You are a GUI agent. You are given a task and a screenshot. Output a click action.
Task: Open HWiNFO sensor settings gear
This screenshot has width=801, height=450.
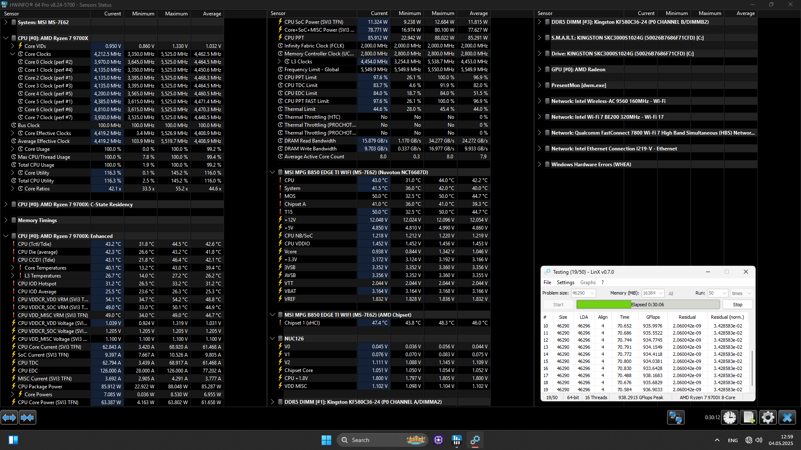coord(768,417)
